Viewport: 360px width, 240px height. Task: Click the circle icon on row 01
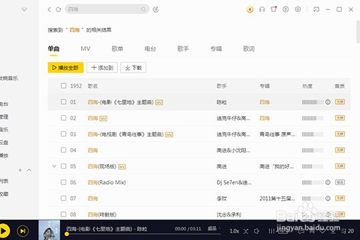point(328,102)
